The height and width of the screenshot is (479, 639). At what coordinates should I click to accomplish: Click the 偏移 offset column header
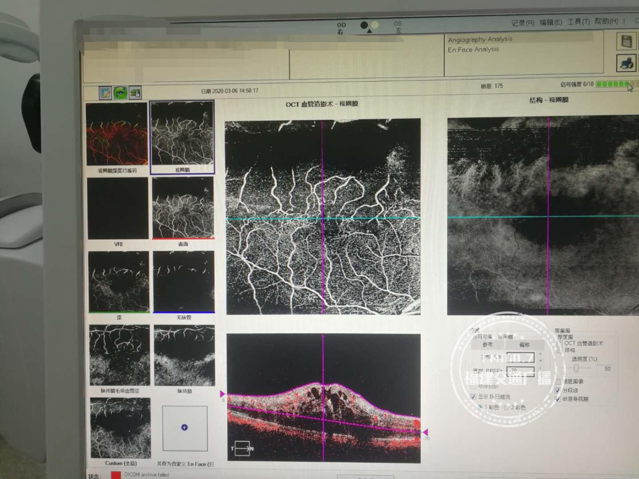[524, 345]
